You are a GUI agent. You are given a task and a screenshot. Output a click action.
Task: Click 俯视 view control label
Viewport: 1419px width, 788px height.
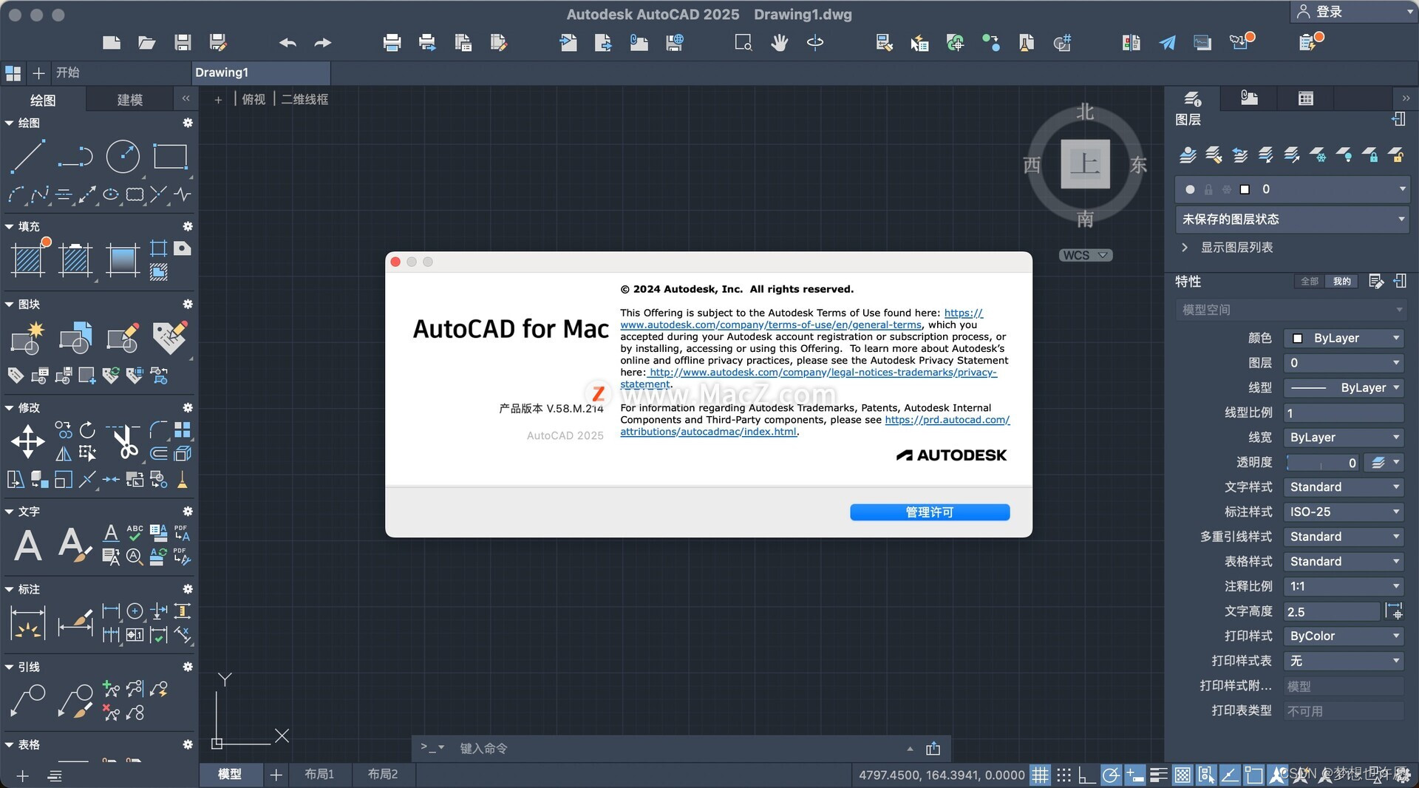253,99
